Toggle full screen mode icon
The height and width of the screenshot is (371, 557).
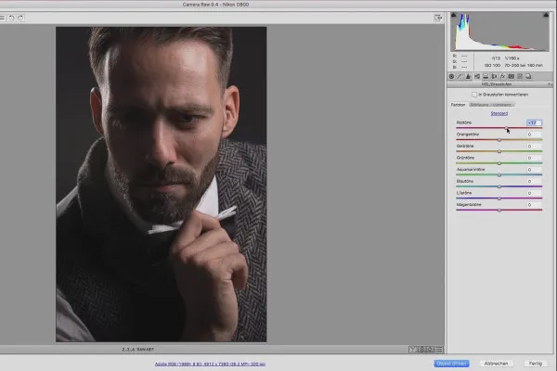click(x=438, y=18)
